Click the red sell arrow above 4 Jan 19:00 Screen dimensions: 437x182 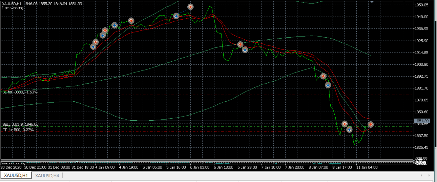tap(131, 21)
